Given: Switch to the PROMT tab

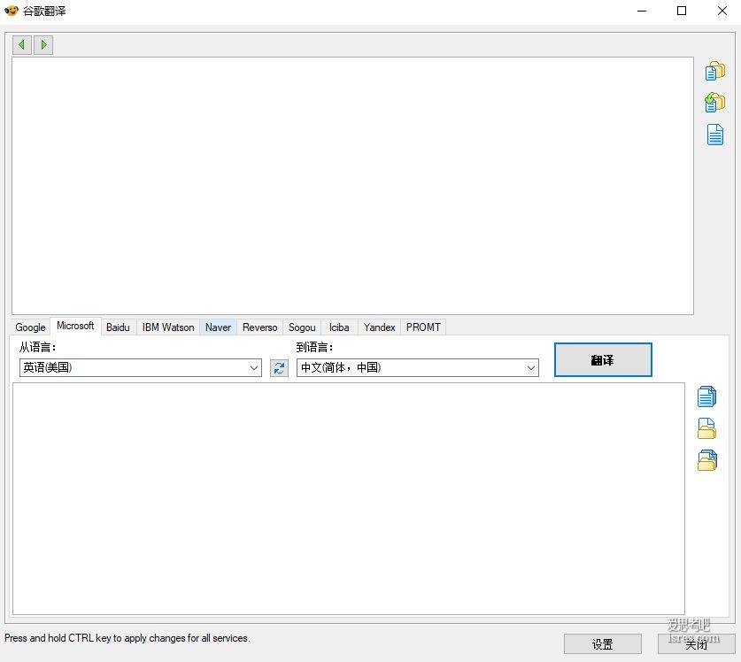Looking at the screenshot, I should (x=423, y=327).
